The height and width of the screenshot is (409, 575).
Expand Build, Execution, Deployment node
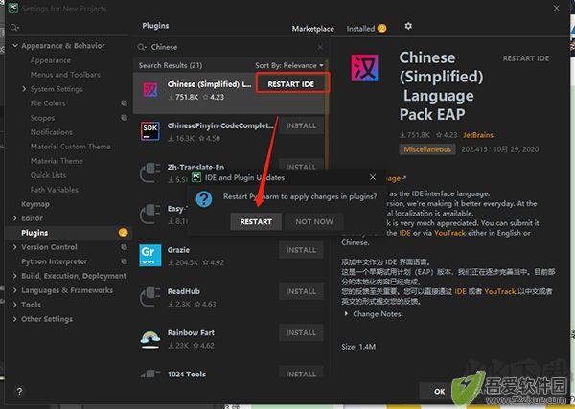pyautogui.click(x=14, y=276)
